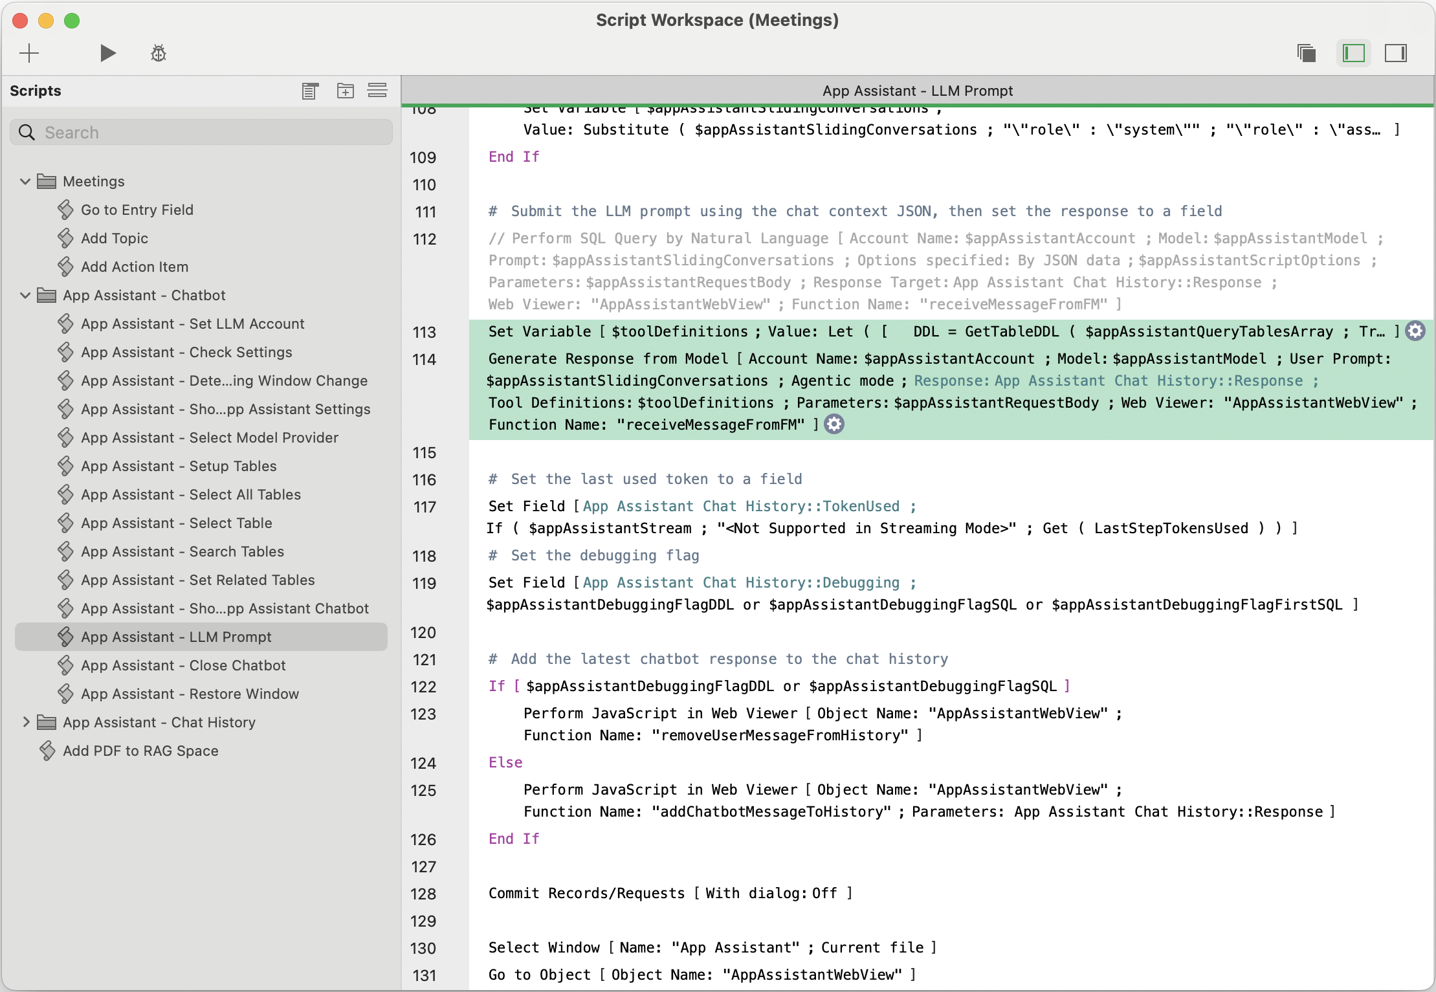Click the plus icon to create new script

pyautogui.click(x=29, y=53)
